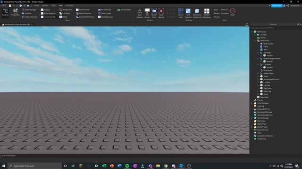Click the What's New button

[x=277, y=6]
